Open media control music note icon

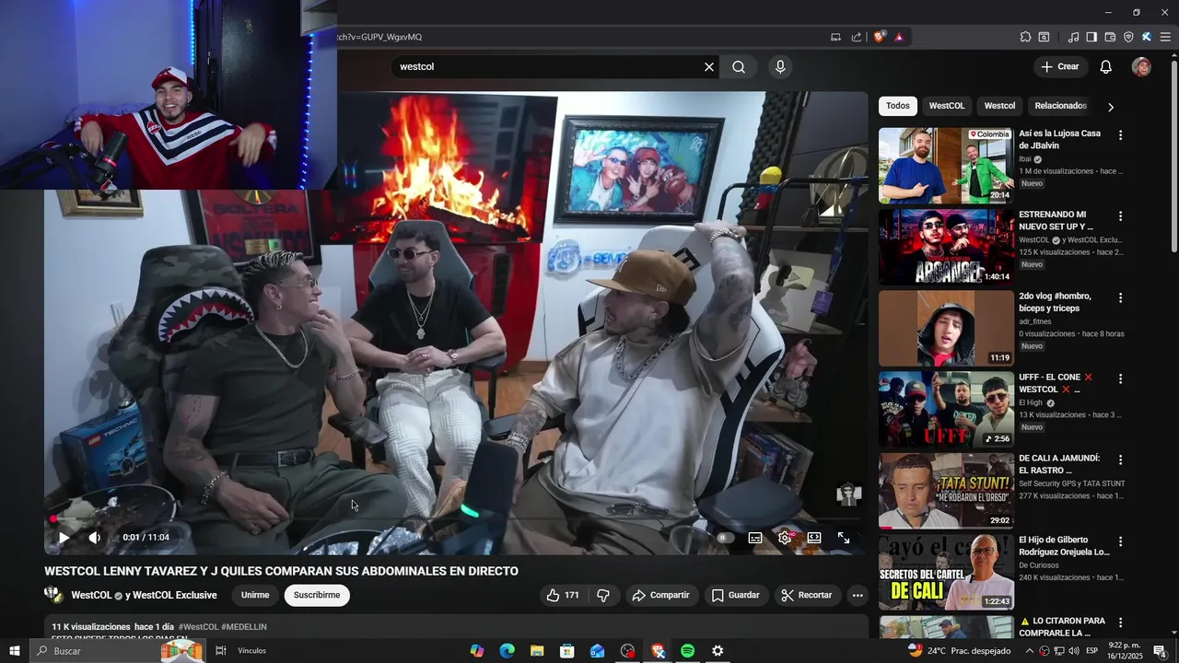click(x=1073, y=37)
